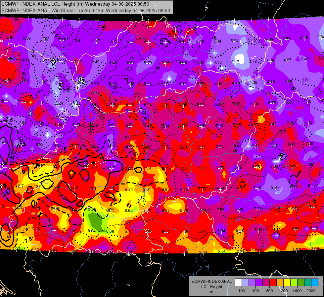Click the legend tick label 800
Image resolution: width=324 pixels, height=297 pixels.
(x=269, y=291)
